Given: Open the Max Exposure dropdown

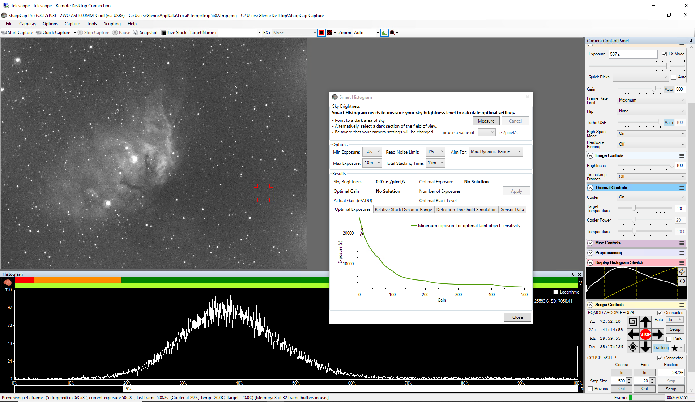Looking at the screenshot, I should [372, 163].
